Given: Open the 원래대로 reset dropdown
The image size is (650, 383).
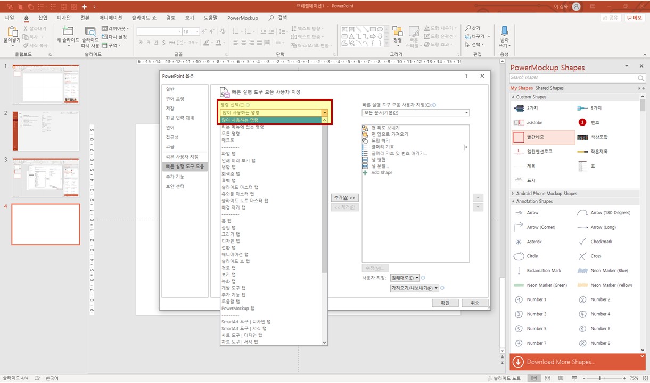Looking at the screenshot, I should coord(405,278).
